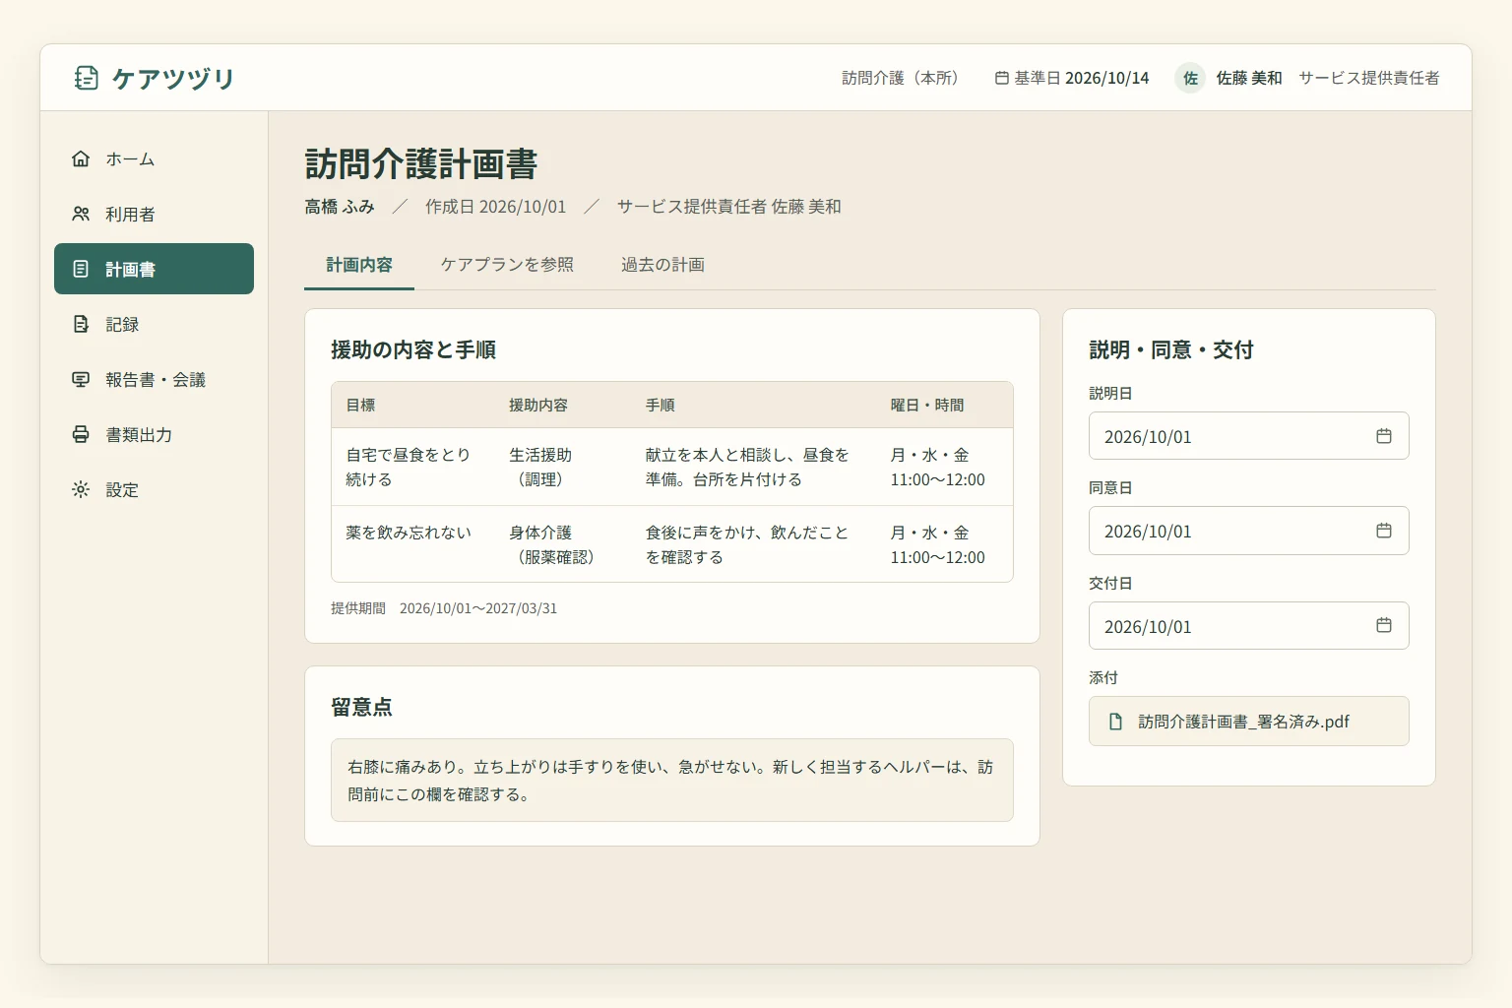Image resolution: width=1512 pixels, height=1008 pixels.
Task: Click the gear icon beside 設定
Action: point(81,489)
